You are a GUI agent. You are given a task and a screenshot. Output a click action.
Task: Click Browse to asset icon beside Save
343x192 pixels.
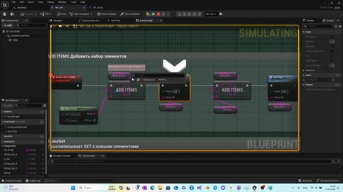click(x=12, y=14)
